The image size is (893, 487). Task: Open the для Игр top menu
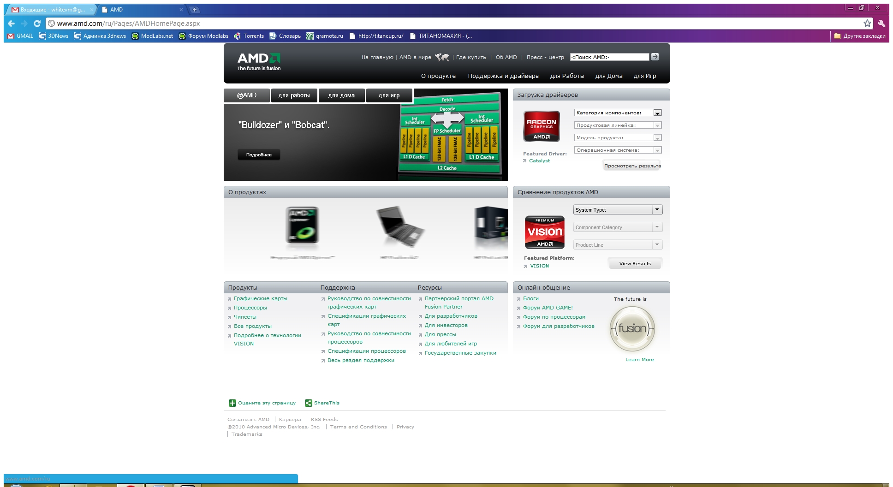tap(645, 76)
